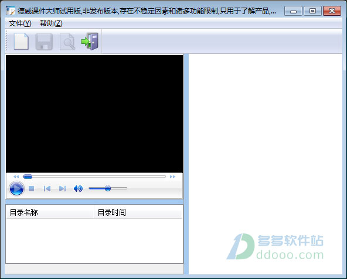
Task: Open the 文件(Y) menu
Action: [x=20, y=23]
